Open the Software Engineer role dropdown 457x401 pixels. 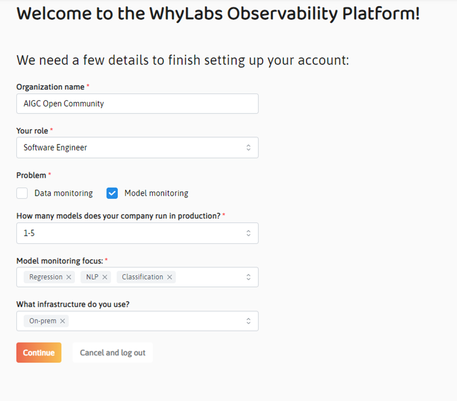click(x=132, y=148)
